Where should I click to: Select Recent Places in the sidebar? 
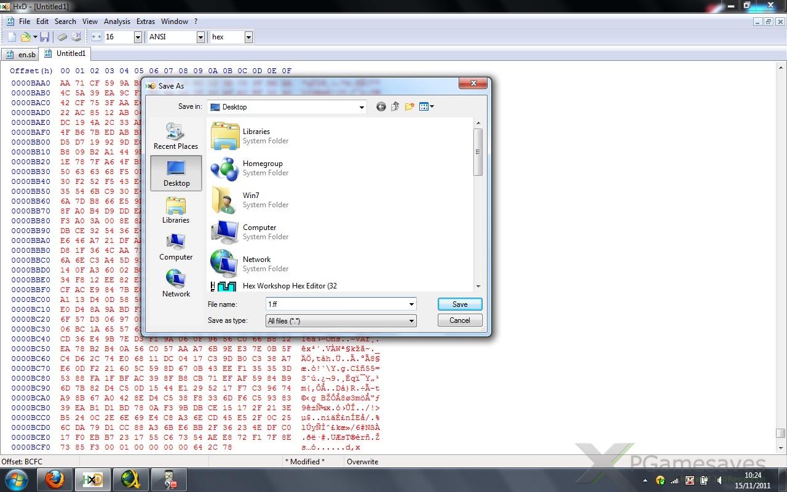point(176,137)
